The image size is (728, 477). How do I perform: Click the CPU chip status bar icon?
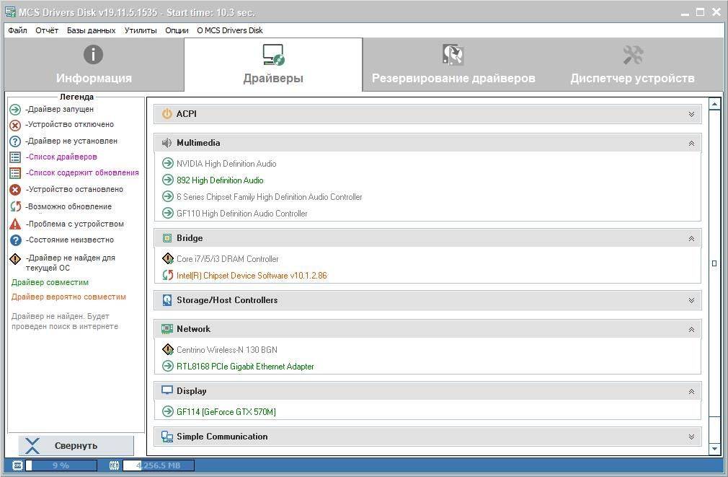[x=17, y=465]
